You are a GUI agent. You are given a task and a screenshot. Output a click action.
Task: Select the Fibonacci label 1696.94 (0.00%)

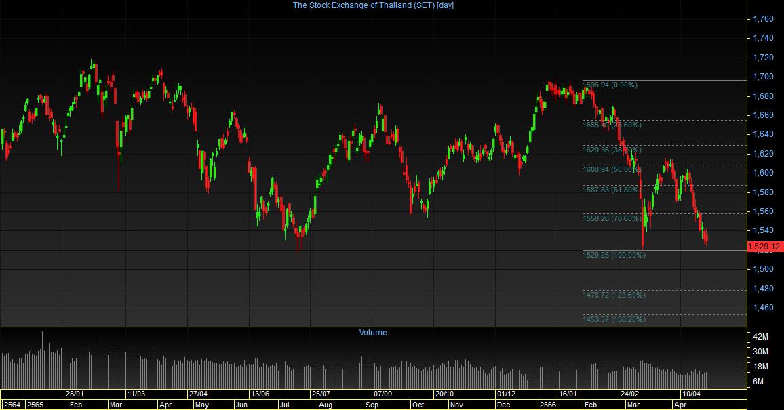pos(610,85)
